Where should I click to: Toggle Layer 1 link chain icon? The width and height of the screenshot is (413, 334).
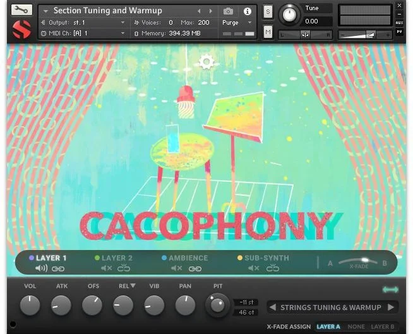58,269
